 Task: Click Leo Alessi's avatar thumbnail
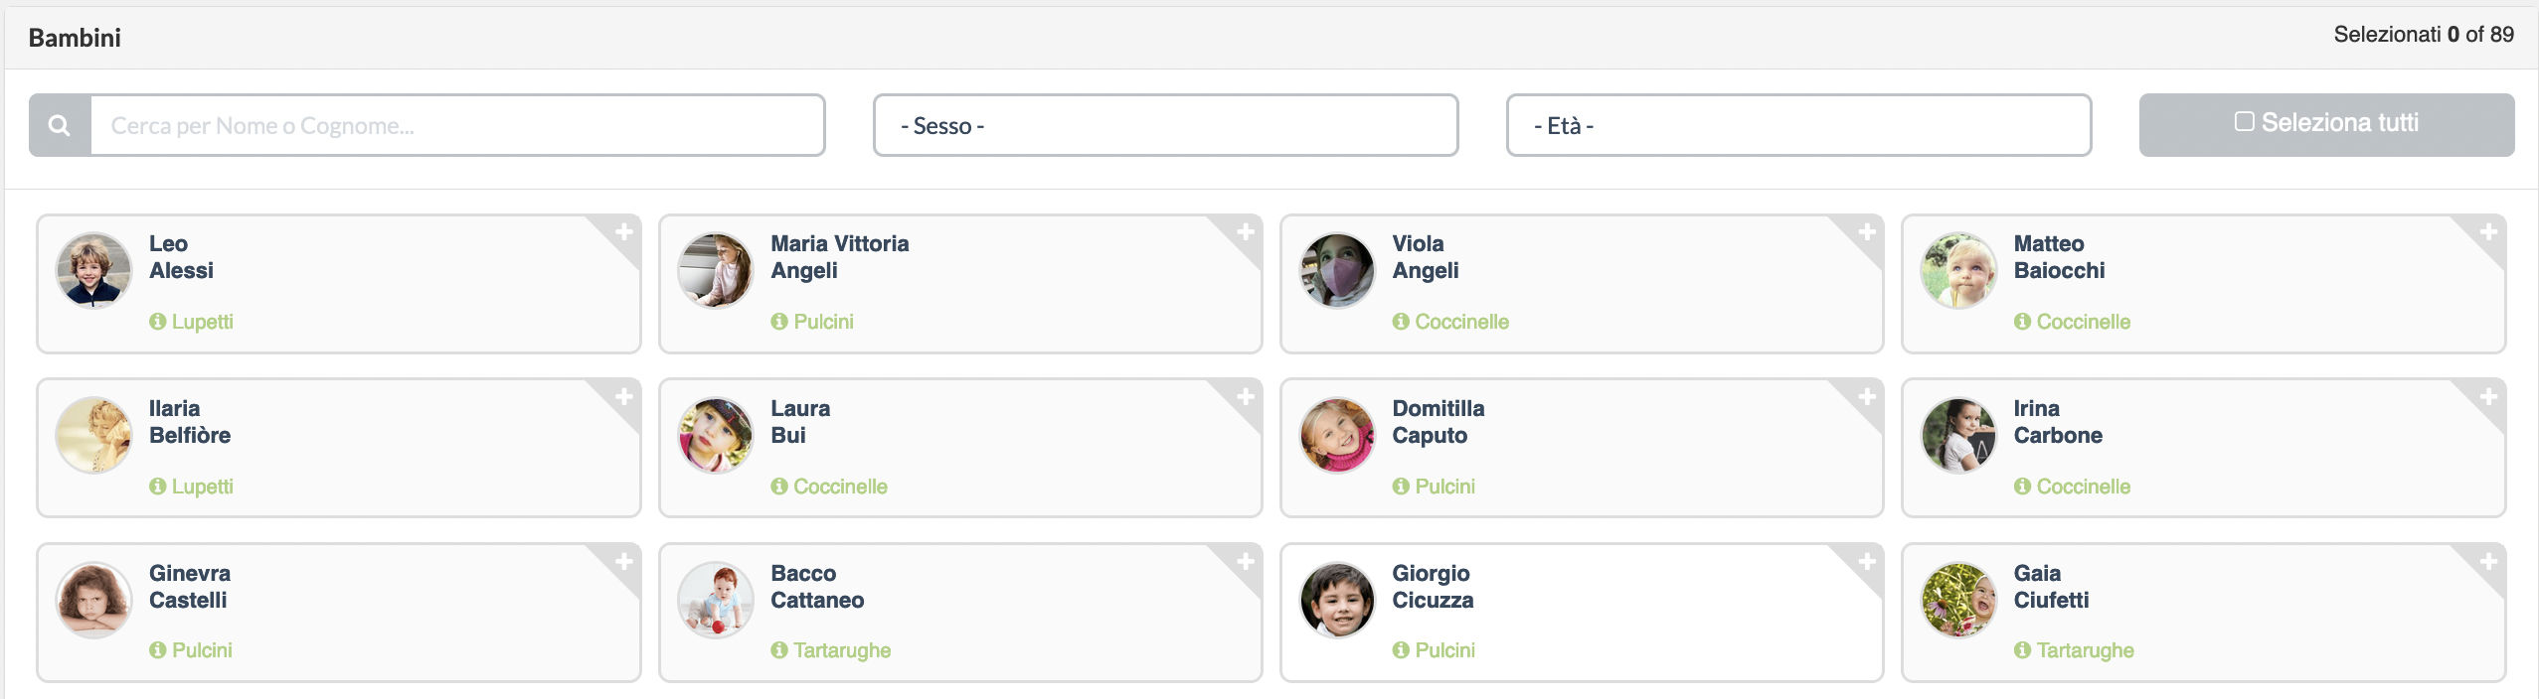(93, 270)
